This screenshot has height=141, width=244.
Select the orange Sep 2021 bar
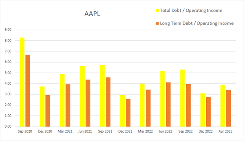click(x=108, y=102)
